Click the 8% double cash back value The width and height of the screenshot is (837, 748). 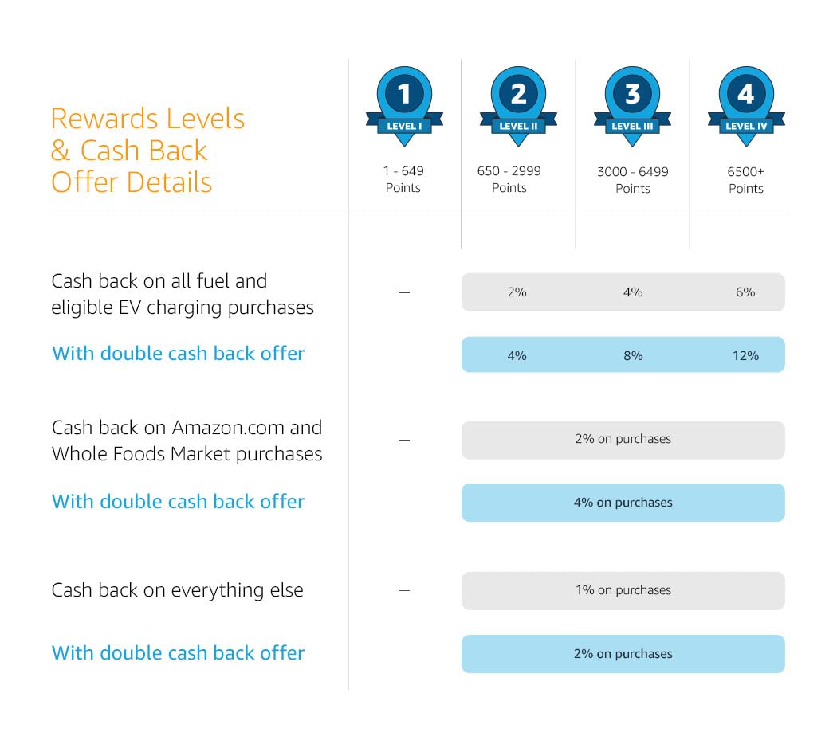point(633,355)
